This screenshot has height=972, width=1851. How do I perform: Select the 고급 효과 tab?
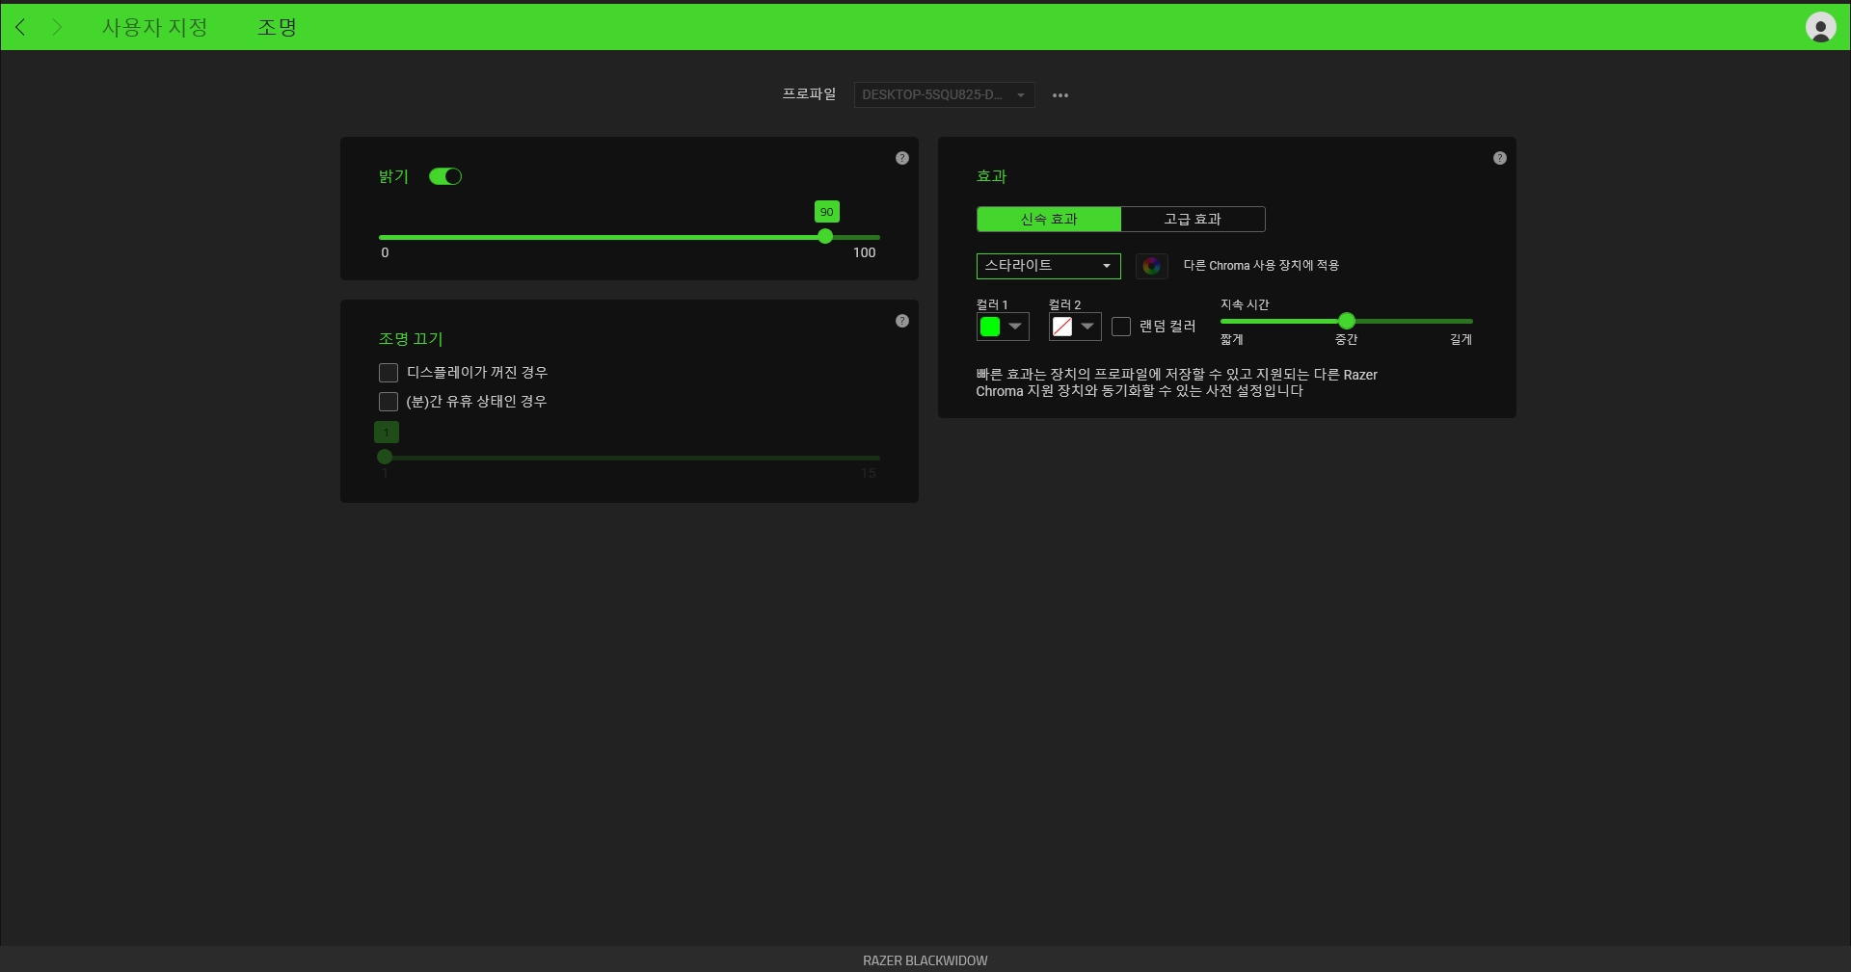coord(1193,220)
